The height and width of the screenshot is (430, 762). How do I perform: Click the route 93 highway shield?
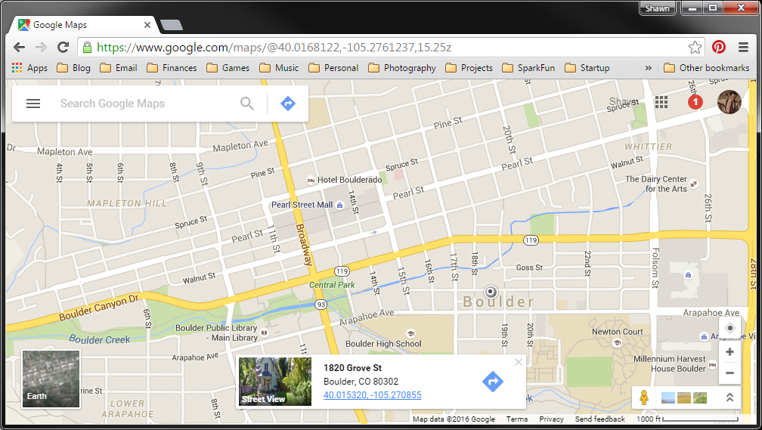click(321, 305)
